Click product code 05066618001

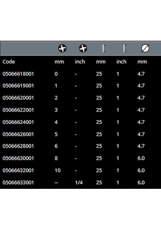(18, 74)
